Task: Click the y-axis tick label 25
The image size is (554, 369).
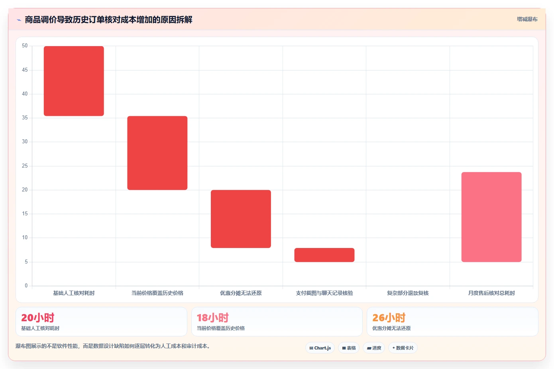Action: (x=25, y=166)
